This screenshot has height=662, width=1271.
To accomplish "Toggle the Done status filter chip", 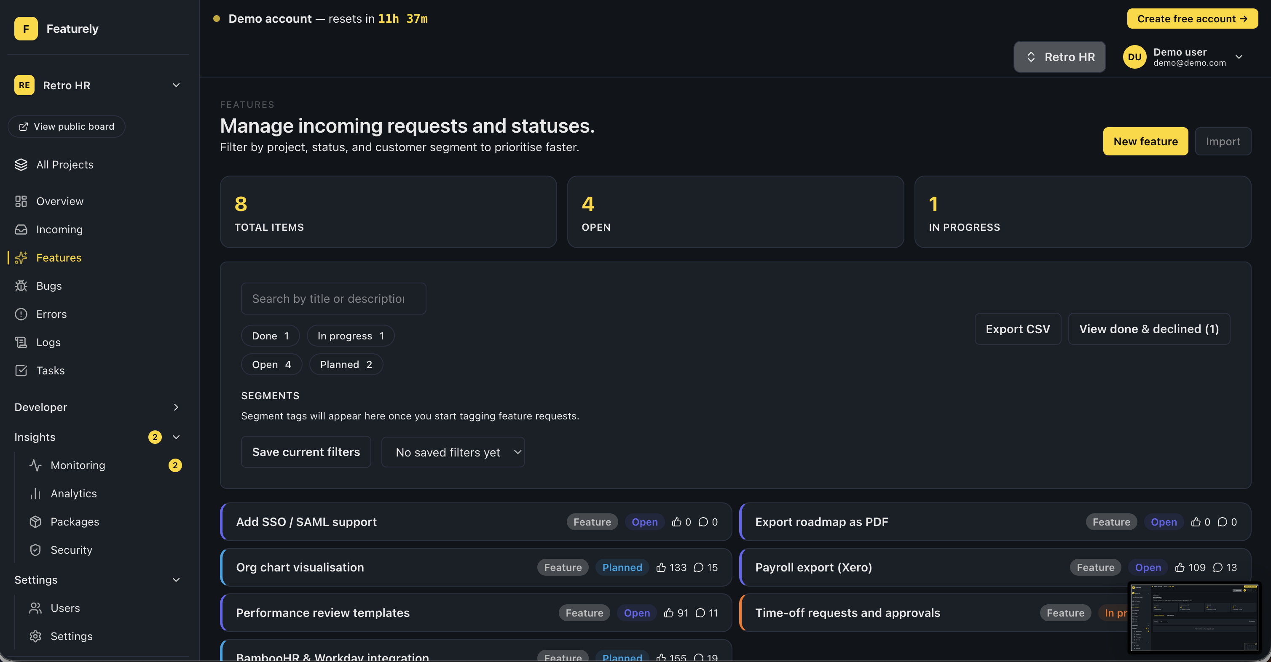I will [x=270, y=336].
